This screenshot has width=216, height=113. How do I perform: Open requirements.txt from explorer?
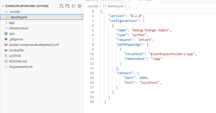21,67
